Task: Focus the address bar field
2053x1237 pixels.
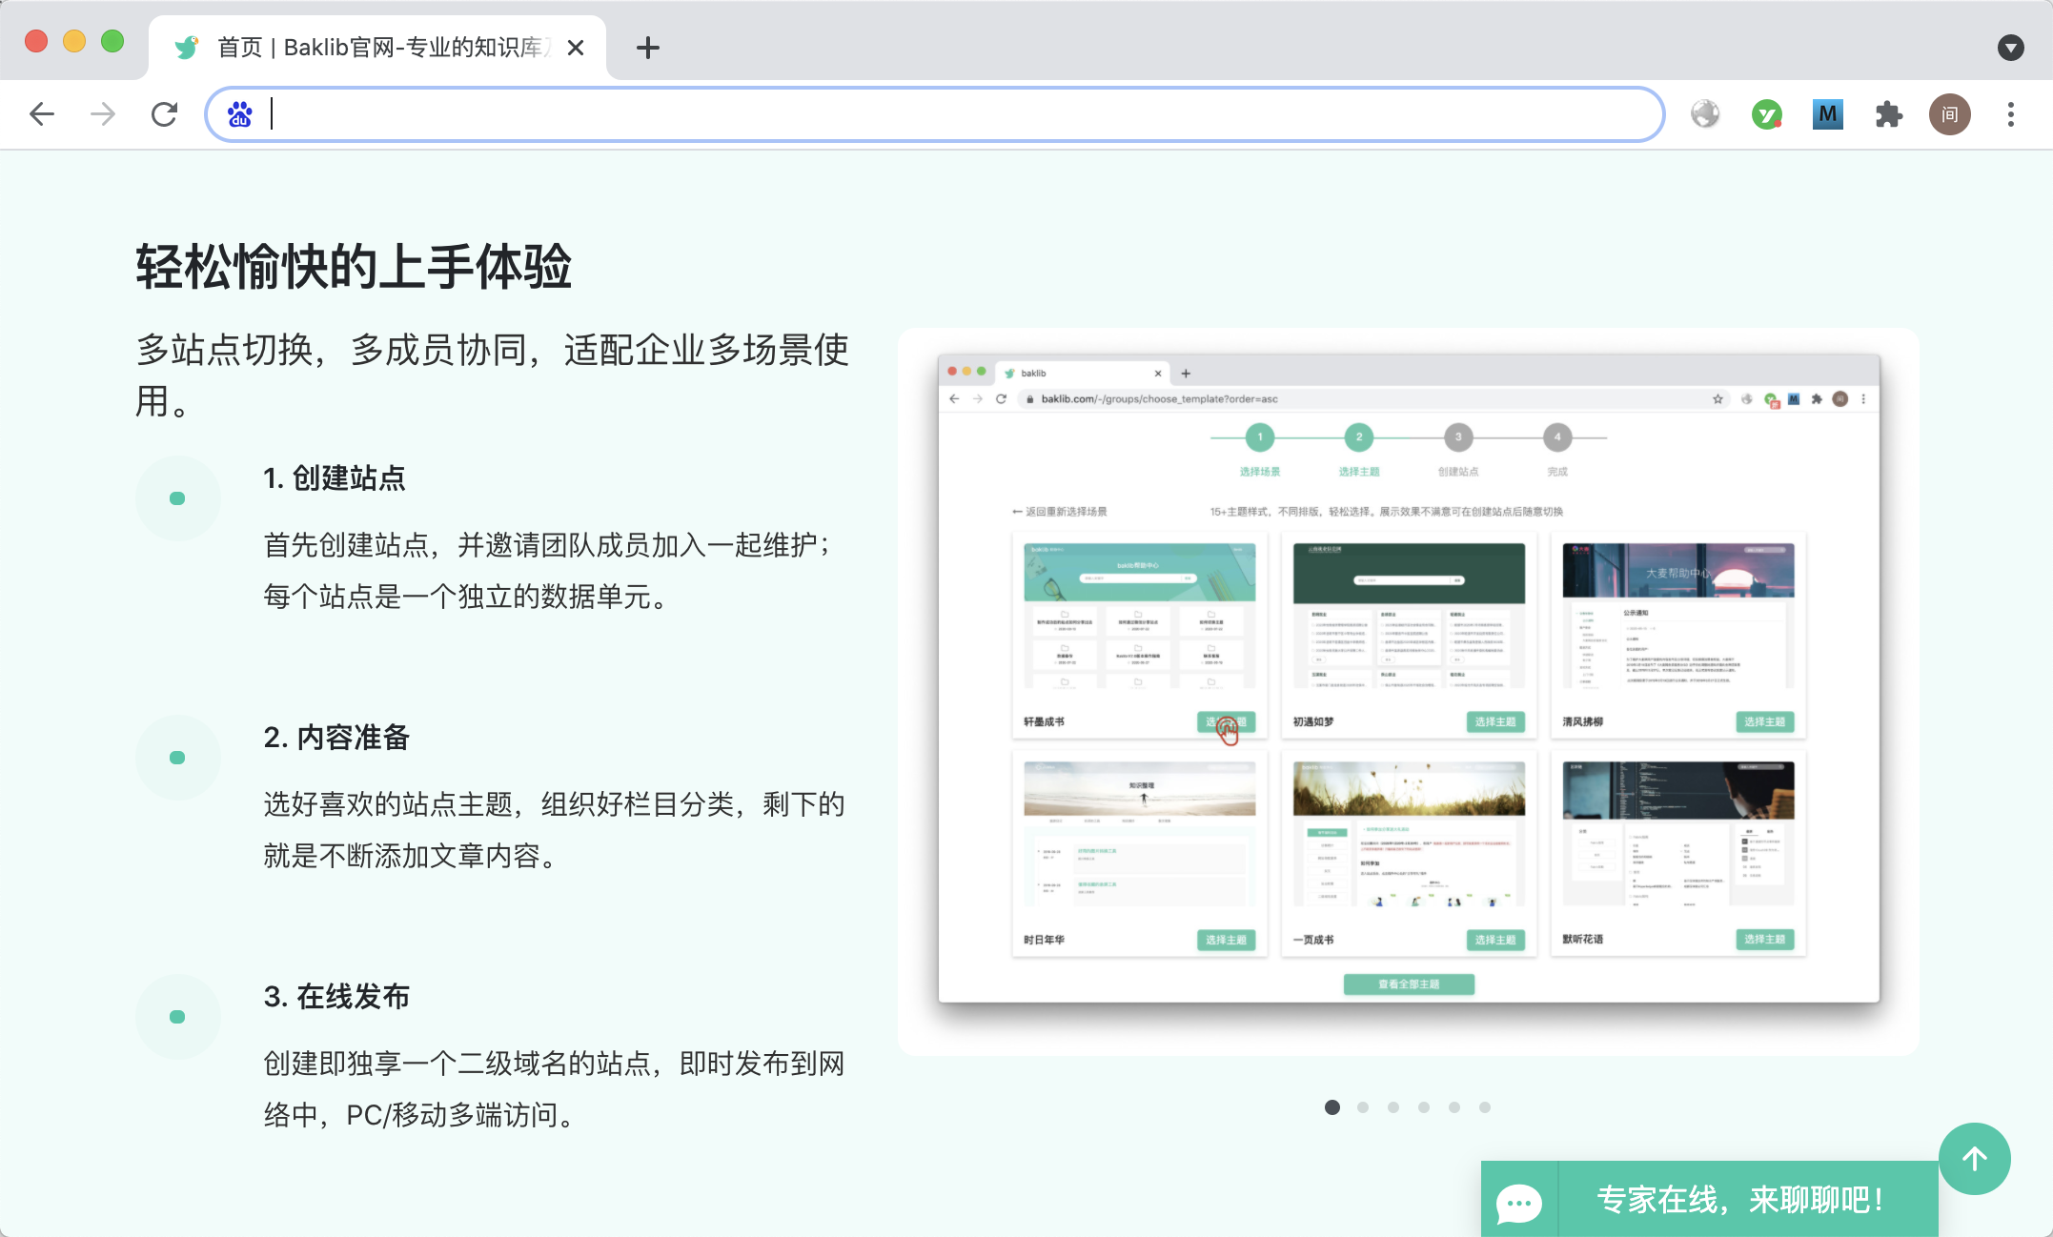Action: (x=953, y=114)
